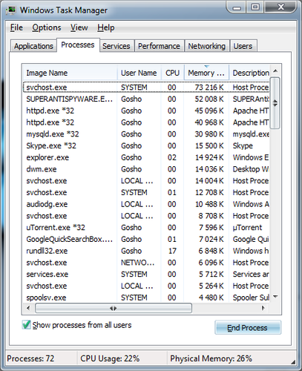This screenshot has width=302, height=371.
Task: Click the horizontal scrollbar left arrow
Action: tap(28, 308)
